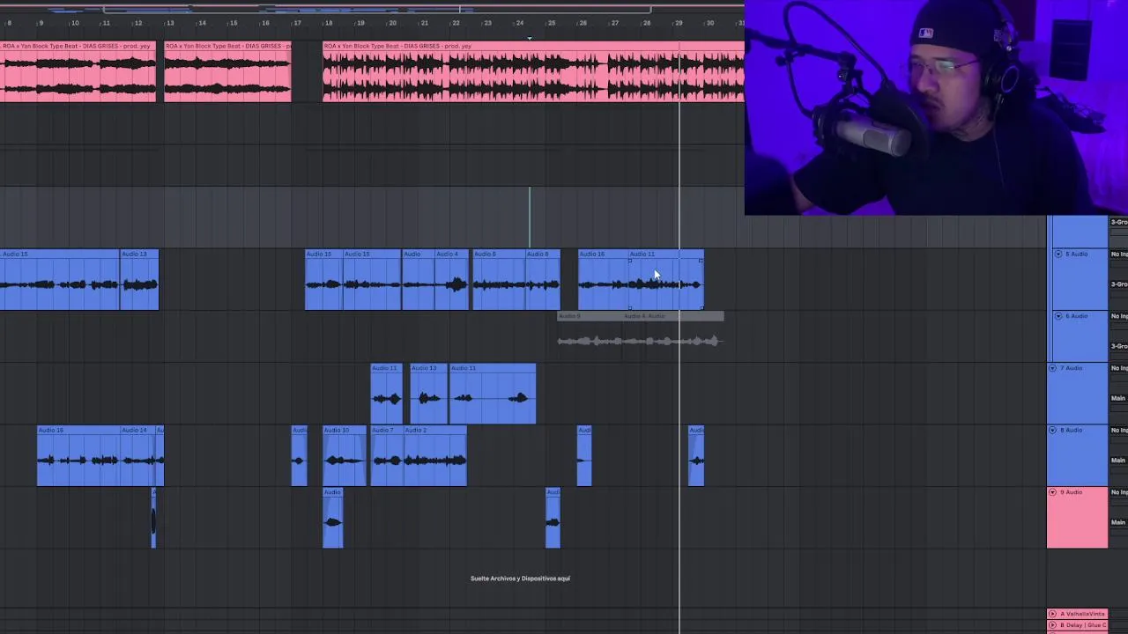Open the Main output dropdown of 8 Audio
The image size is (1128, 634).
click(x=1119, y=460)
